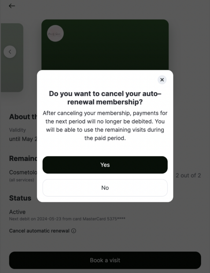Confirm cancellation with the Yes button
Screen dimensions: 210x273
point(105,165)
